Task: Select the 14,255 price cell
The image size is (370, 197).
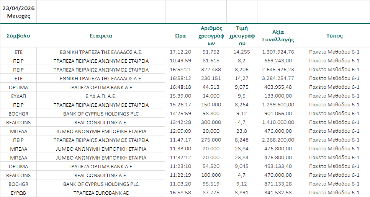Action: (x=242, y=52)
